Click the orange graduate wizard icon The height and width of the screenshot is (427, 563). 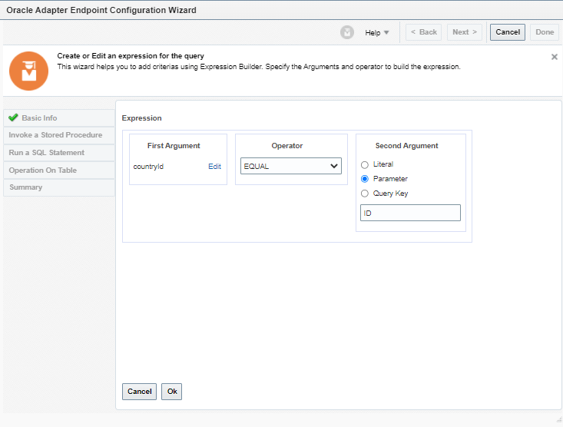point(28,71)
